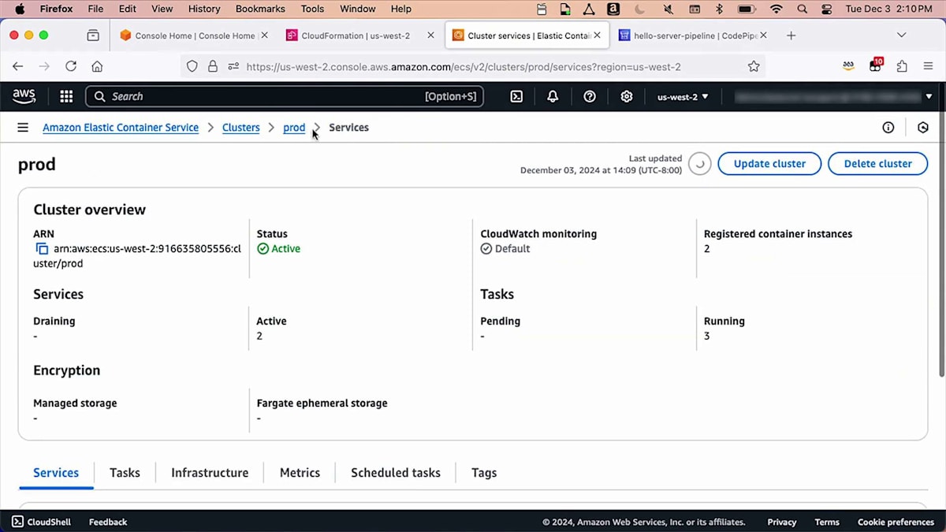
Task: Click the Delete cluster button
Action: [877, 164]
